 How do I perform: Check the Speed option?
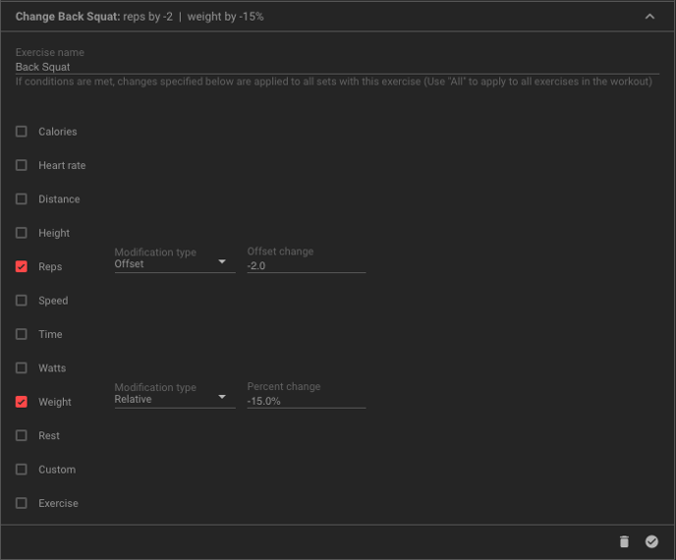[x=22, y=301]
